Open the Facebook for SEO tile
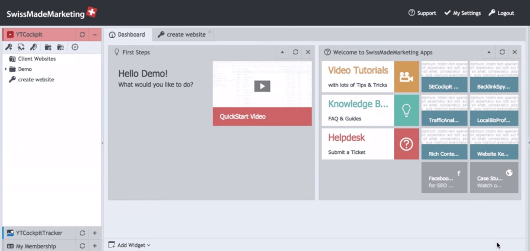The width and height of the screenshot is (530, 251). pyautogui.click(x=444, y=178)
